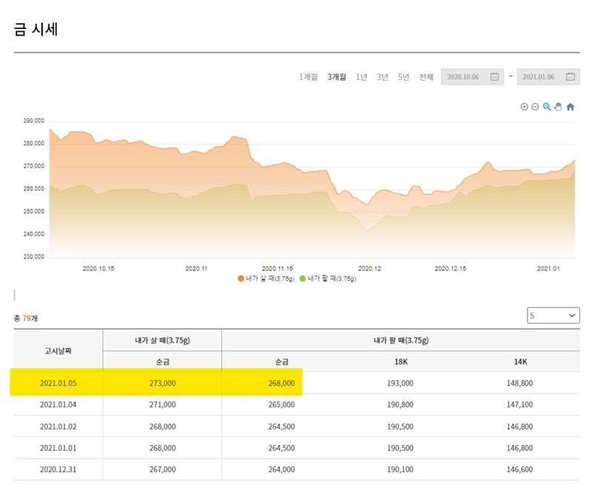Click the 147,100 14K price cell

[519, 404]
